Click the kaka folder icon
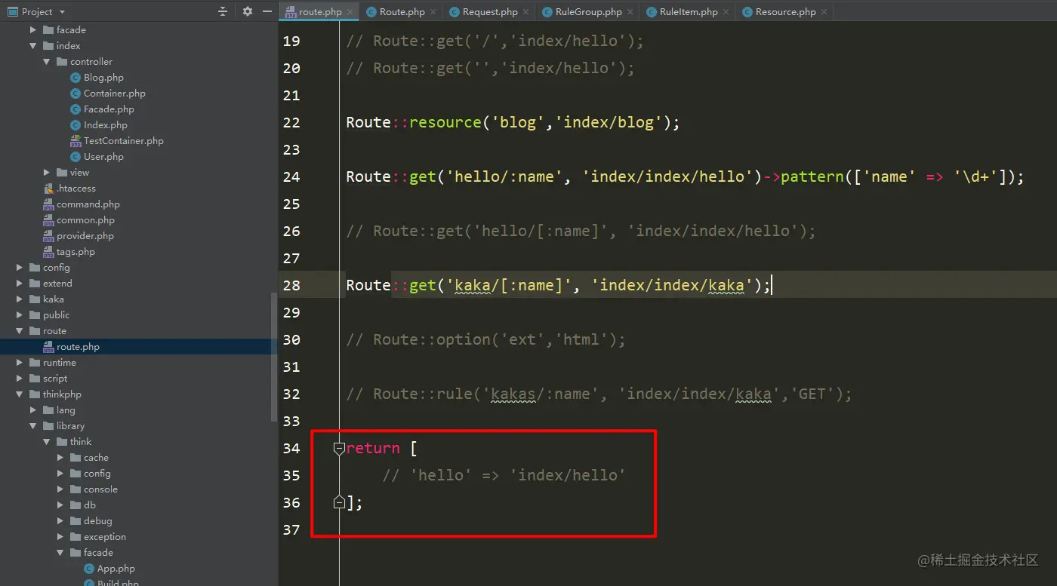The height and width of the screenshot is (586, 1057). [x=35, y=299]
